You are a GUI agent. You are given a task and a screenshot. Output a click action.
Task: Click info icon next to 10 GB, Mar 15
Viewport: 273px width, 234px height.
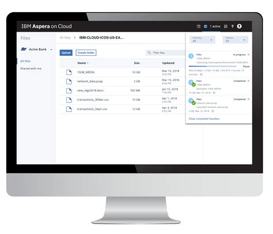[x=214, y=93]
